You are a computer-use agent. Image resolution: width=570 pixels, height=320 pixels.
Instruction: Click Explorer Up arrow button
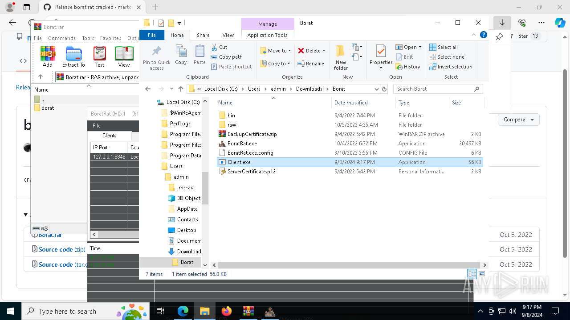[180, 89]
